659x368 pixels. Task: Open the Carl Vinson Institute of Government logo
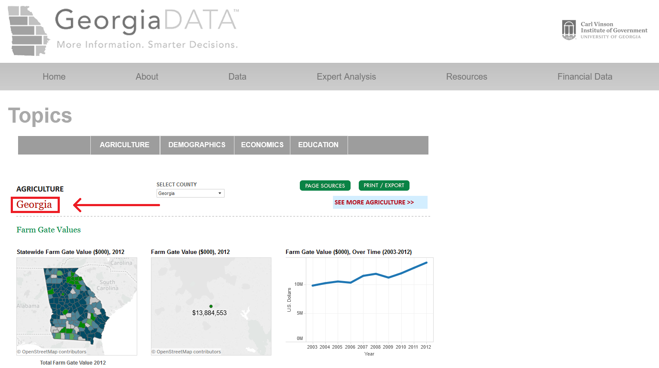click(x=604, y=30)
